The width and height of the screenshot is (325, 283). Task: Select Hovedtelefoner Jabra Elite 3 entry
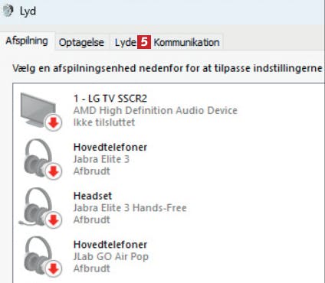pos(169,159)
